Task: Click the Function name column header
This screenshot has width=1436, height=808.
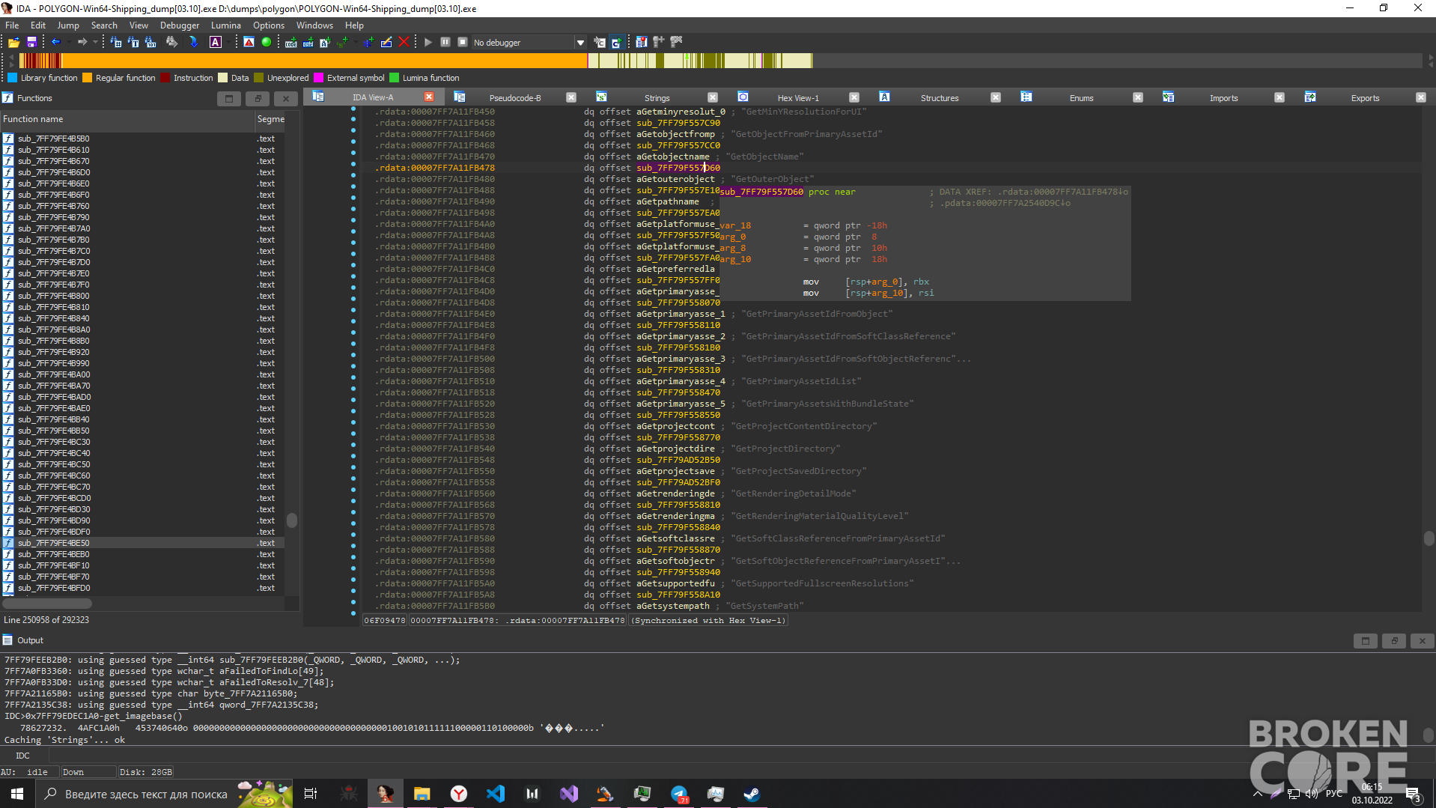Action: (127, 119)
